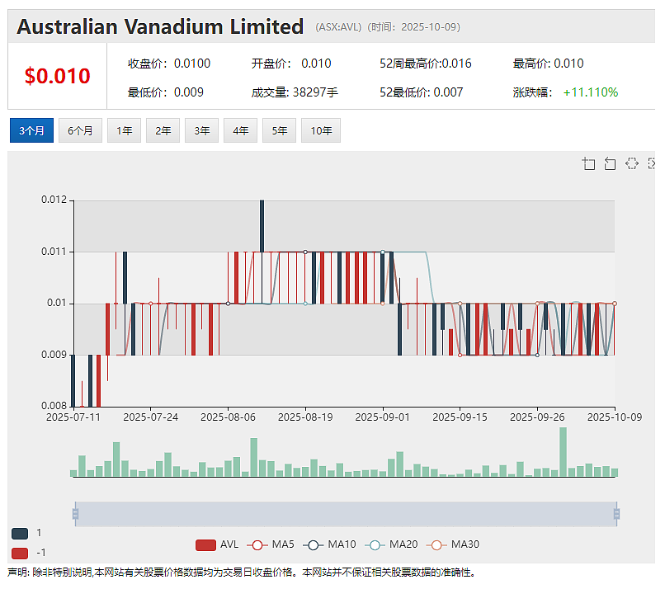This screenshot has height=589, width=665.
Task: Toggle the MA5 line in legend
Action: click(270, 545)
